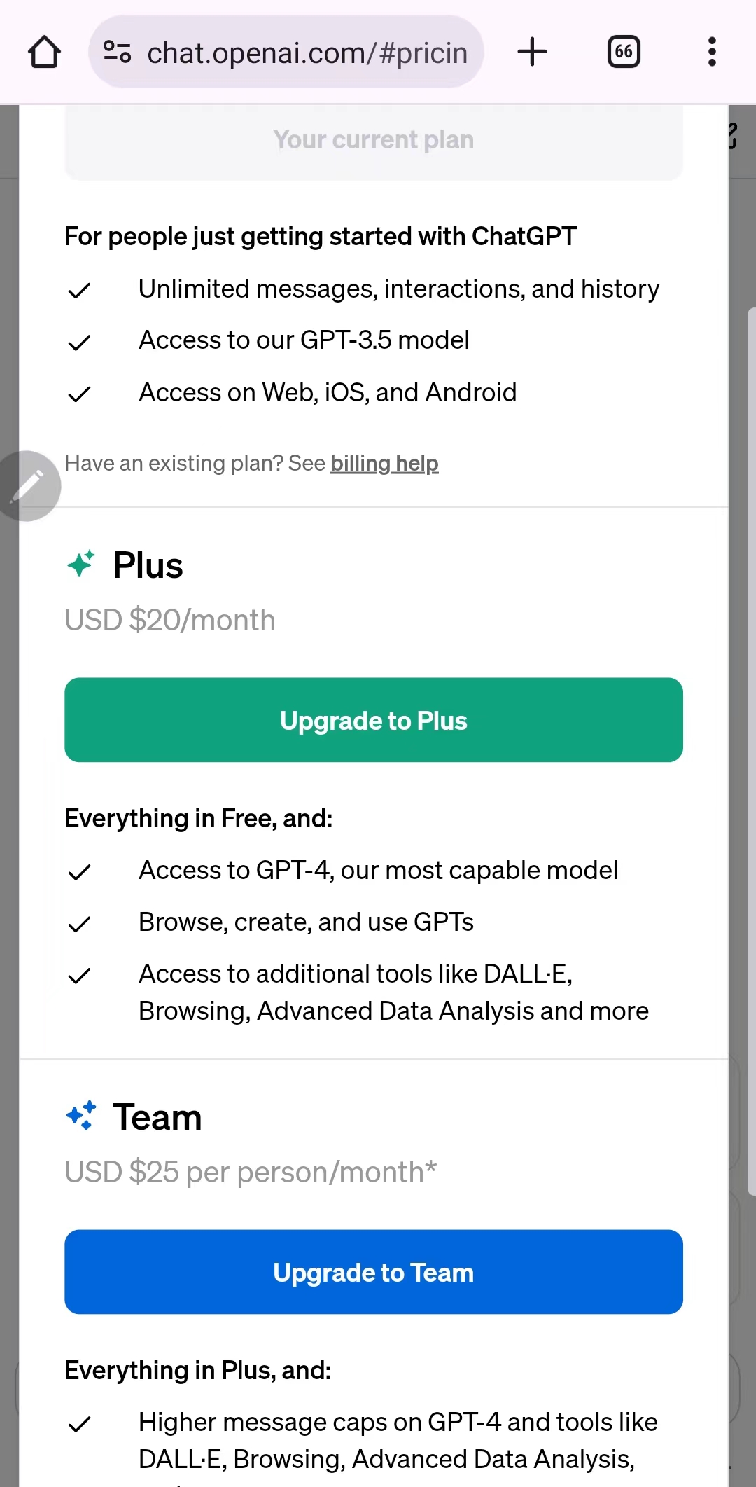Tap the browser home icon

click(44, 52)
